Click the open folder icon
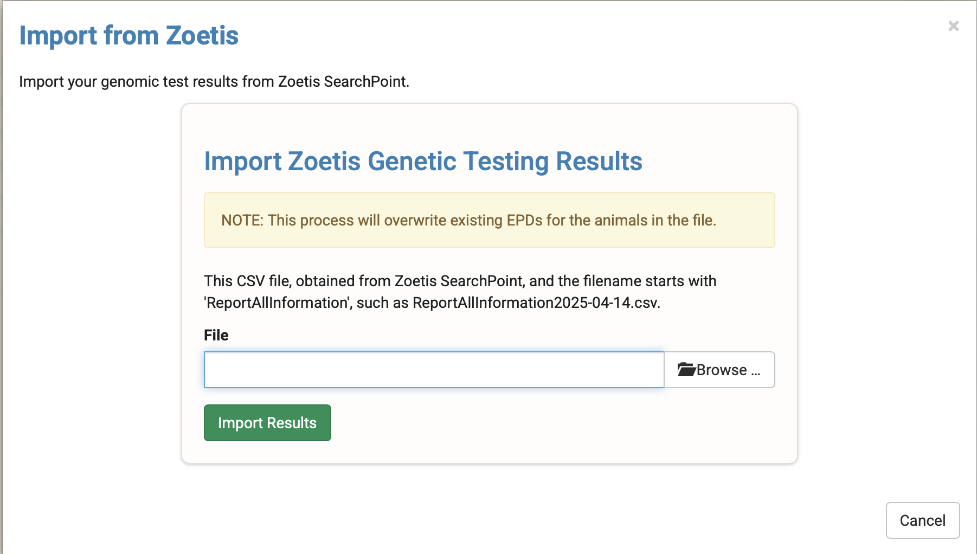Viewport: 977px width, 554px height. tap(686, 370)
